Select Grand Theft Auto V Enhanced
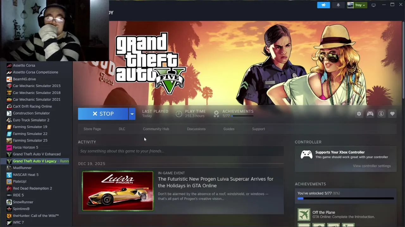The width and height of the screenshot is (405, 227). (x=37, y=154)
